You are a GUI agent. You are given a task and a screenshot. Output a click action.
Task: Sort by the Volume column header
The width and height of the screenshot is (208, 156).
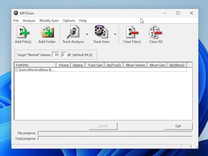coord(63,65)
